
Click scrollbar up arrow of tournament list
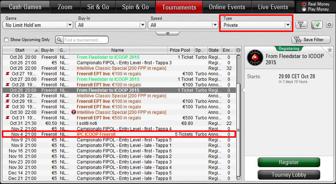click(x=239, y=57)
